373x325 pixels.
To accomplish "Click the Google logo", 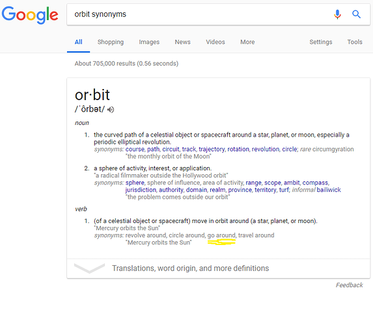I will click(30, 15).
